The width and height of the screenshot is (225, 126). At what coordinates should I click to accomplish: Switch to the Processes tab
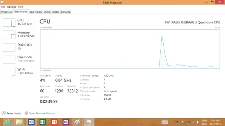click(x=6, y=12)
